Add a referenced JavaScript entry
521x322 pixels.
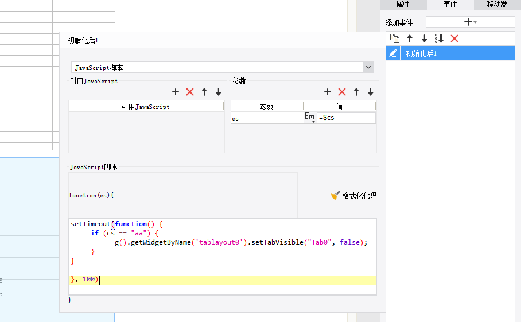pos(176,92)
